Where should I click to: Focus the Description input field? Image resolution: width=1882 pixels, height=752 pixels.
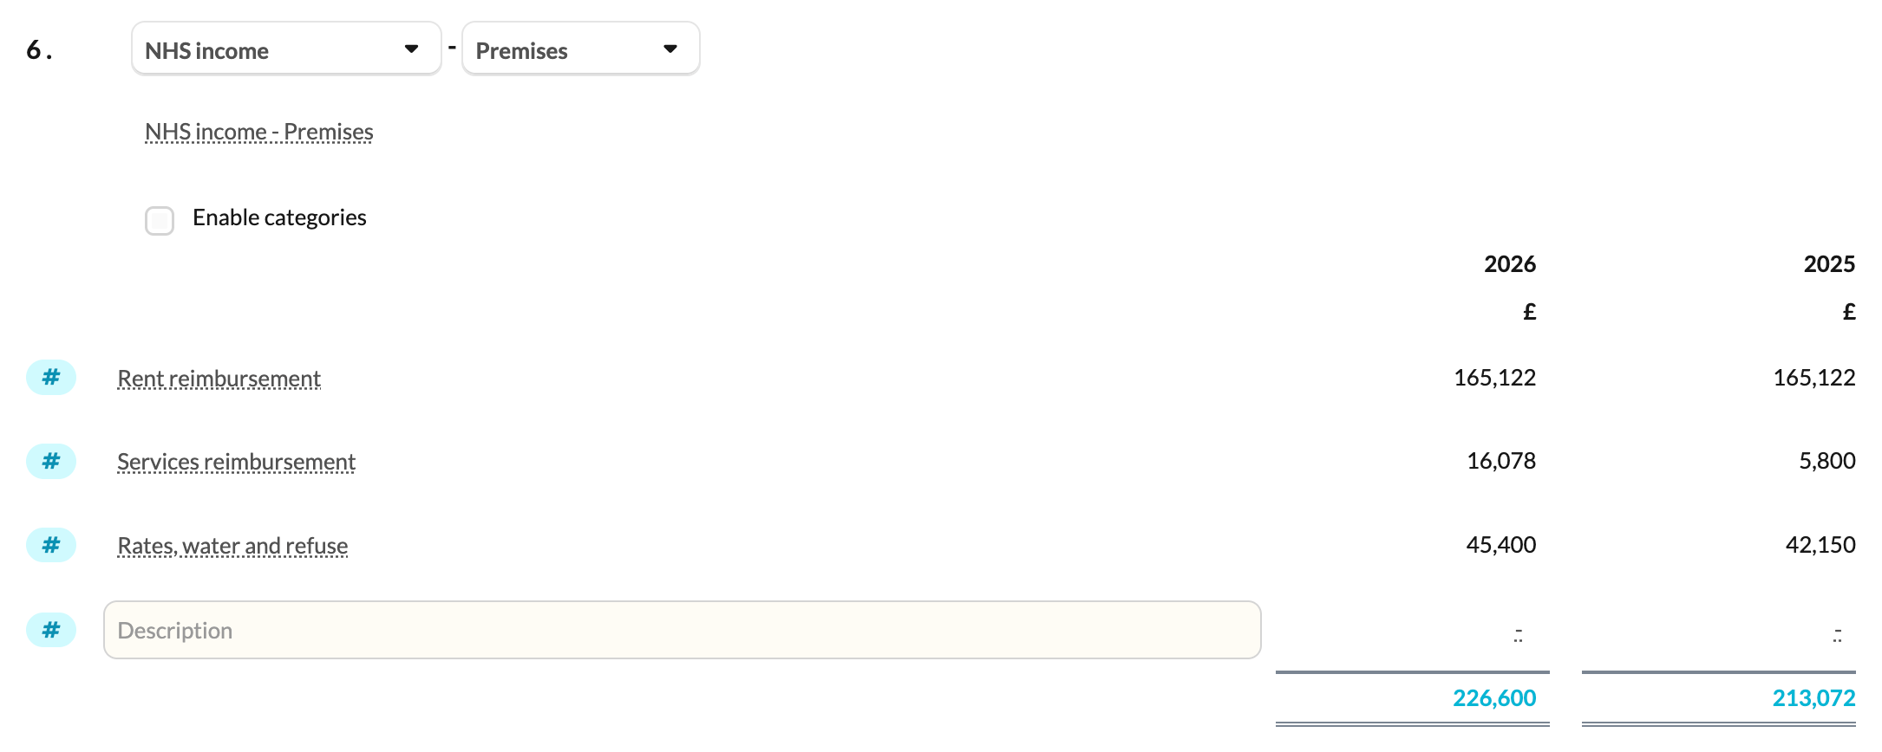click(x=682, y=630)
